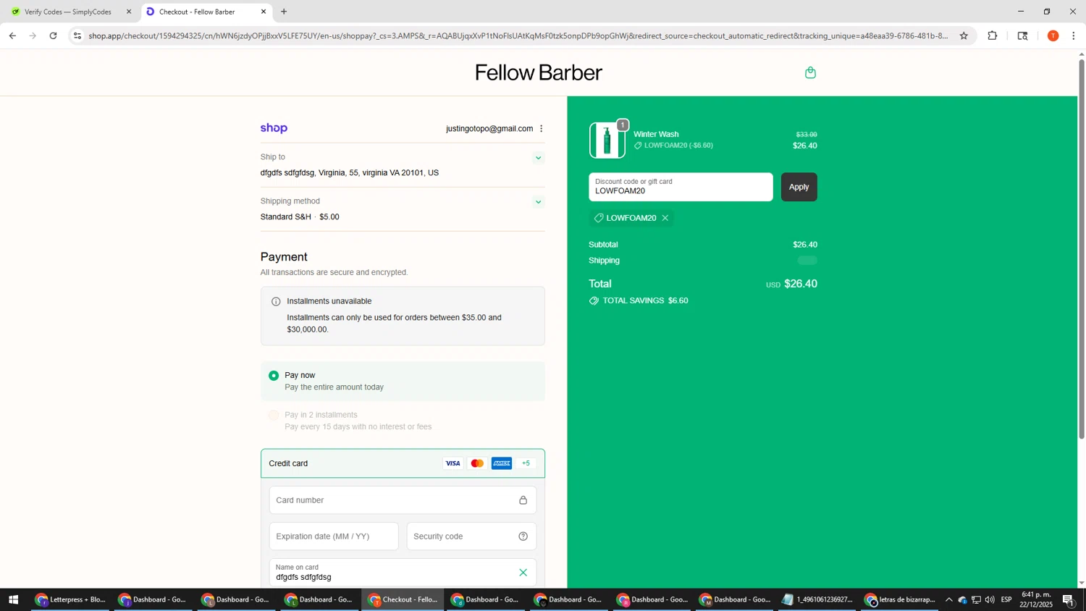Screen dimensions: 1086x611
Task: Open Letterpress + Blo... taskbar window
Action: [x=70, y=599]
